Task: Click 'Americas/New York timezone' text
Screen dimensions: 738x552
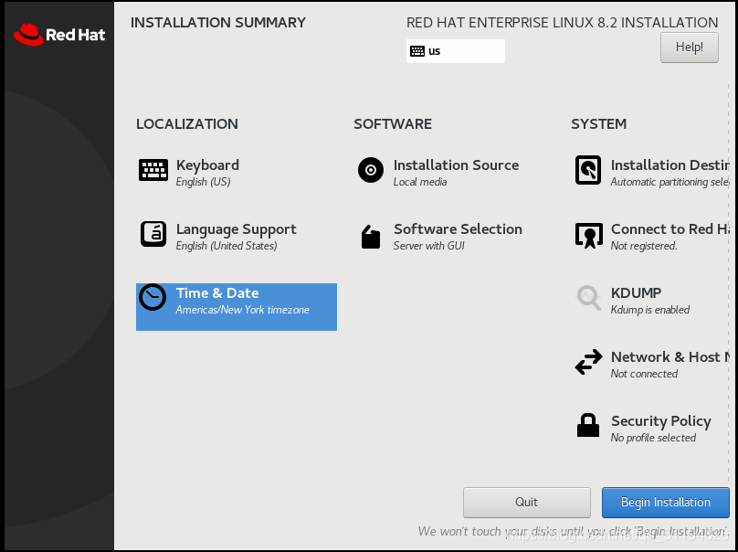Action: click(x=242, y=310)
